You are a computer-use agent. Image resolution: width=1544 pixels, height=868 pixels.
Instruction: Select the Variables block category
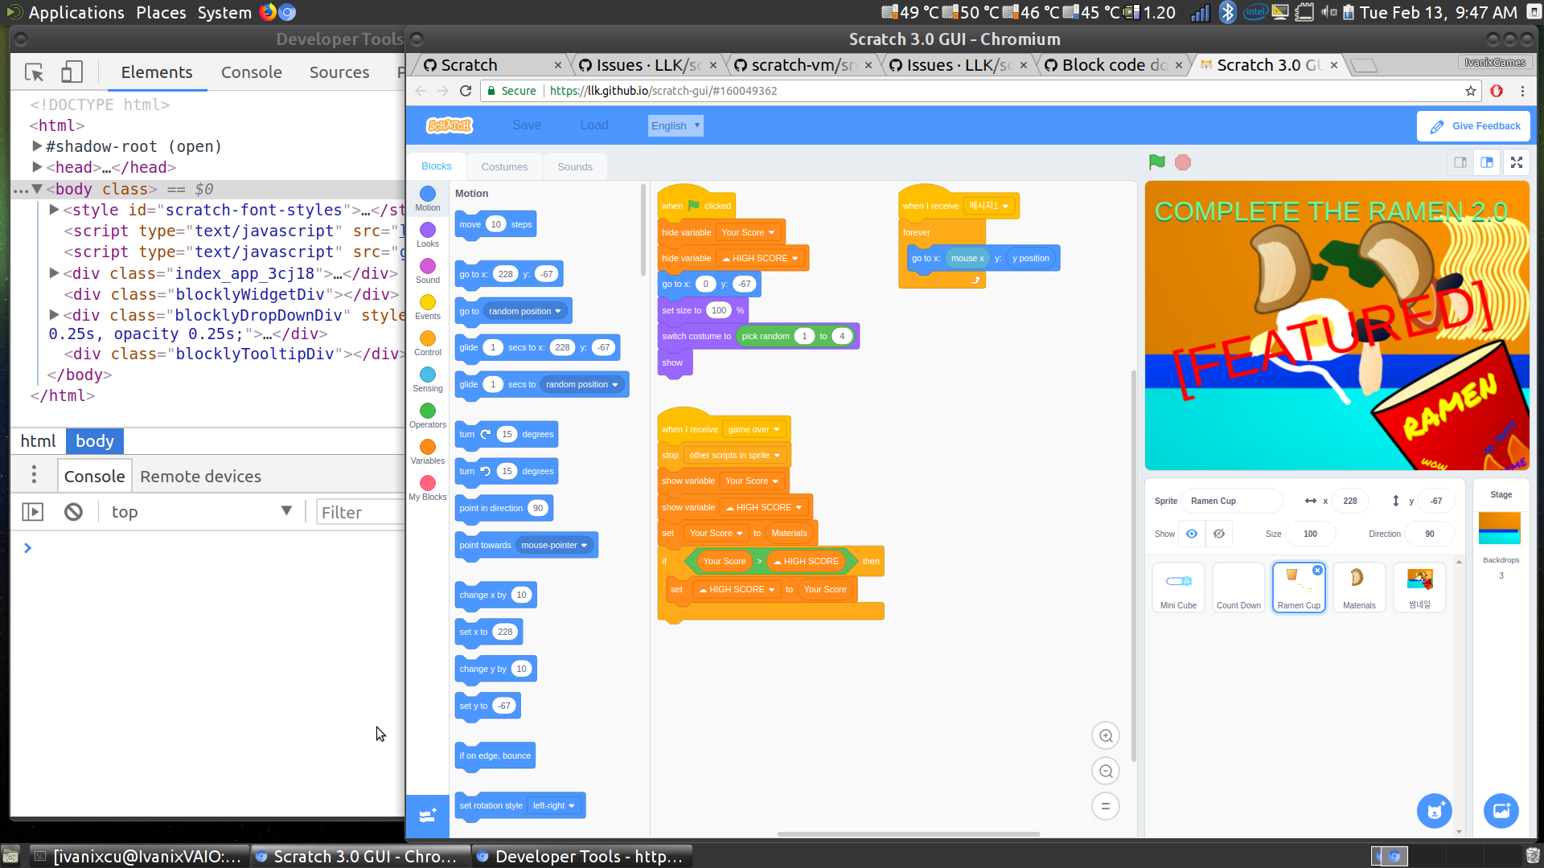point(427,450)
